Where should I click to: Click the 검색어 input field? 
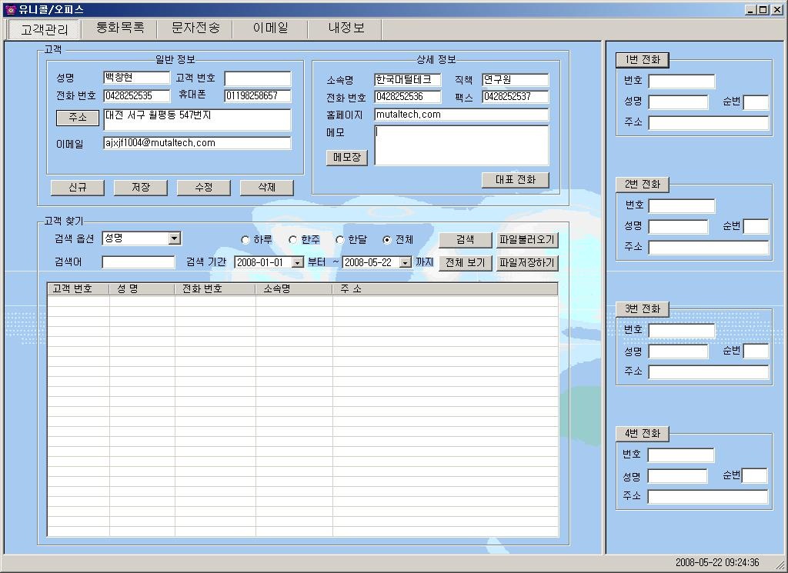click(139, 262)
